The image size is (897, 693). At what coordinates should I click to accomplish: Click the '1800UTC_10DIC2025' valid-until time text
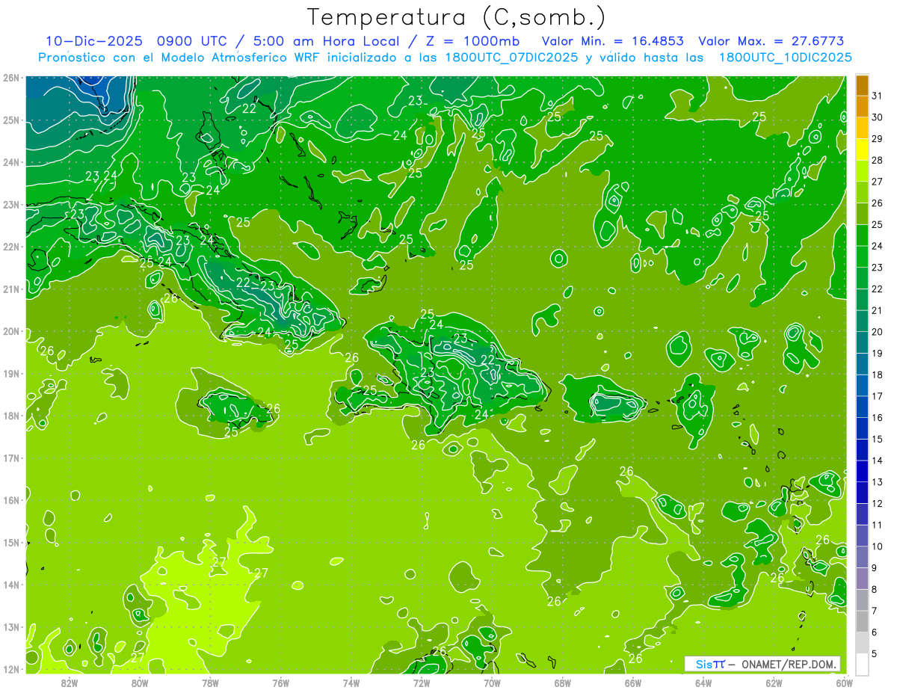pyautogui.click(x=785, y=58)
